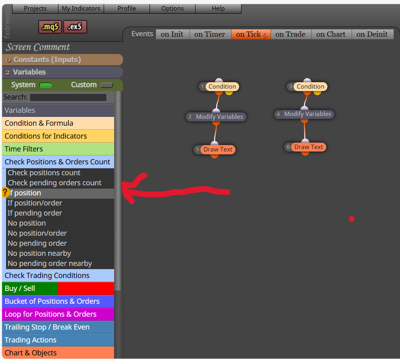Click orange output connector below Draw Text 5
400x359 pixels.
tap(215, 156)
